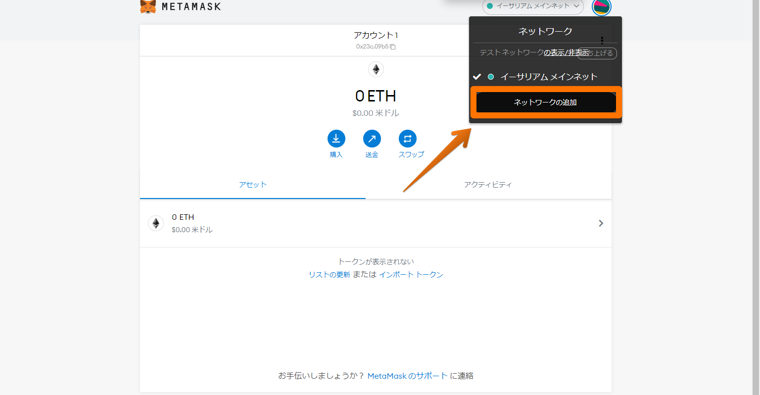Click the 0 ETH main balance text
The width and height of the screenshot is (760, 395).
tap(376, 96)
